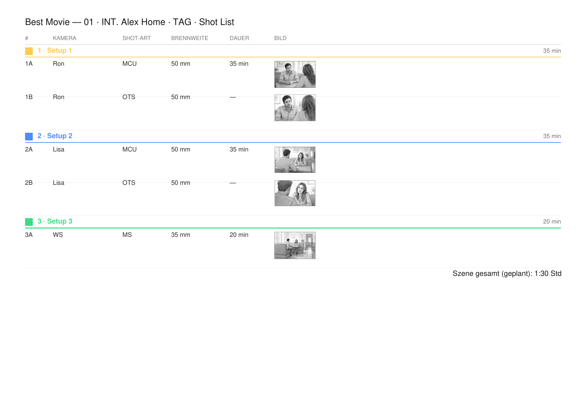The image size is (586, 414).
Task: Open the storyboard thumbnail for shot 1B
Action: 295,108
